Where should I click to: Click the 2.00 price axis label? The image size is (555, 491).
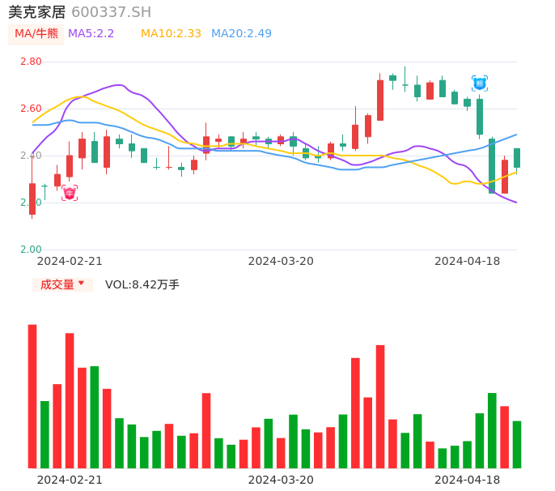pyautogui.click(x=31, y=250)
